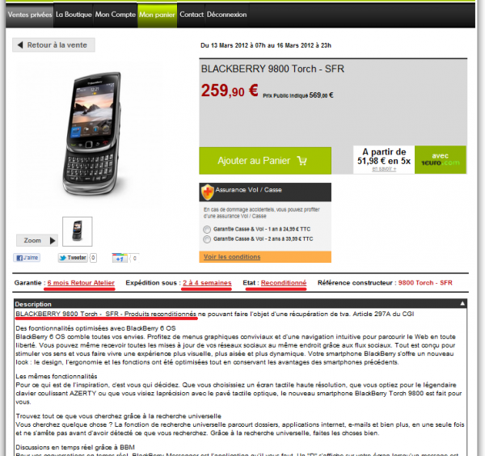The width and height of the screenshot is (485, 456).
Task: Click the Assurance Vol / Casse shield icon
Action: click(x=208, y=192)
